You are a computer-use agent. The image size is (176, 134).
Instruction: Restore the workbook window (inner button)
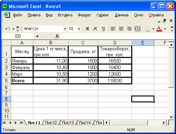[x=165, y=21]
